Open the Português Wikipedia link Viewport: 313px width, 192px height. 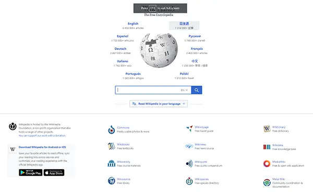(x=133, y=74)
